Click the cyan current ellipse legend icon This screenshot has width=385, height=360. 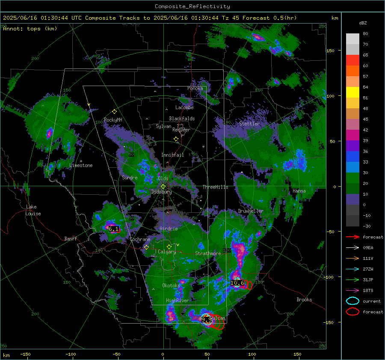pyautogui.click(x=352, y=301)
